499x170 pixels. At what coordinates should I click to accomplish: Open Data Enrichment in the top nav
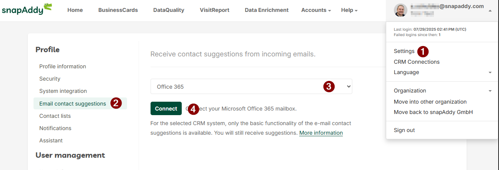[x=266, y=10]
